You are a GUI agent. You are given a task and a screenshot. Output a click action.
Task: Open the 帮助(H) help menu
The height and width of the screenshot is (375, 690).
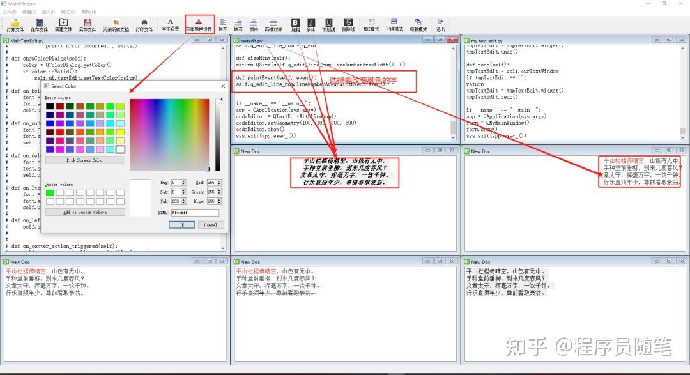click(x=89, y=11)
